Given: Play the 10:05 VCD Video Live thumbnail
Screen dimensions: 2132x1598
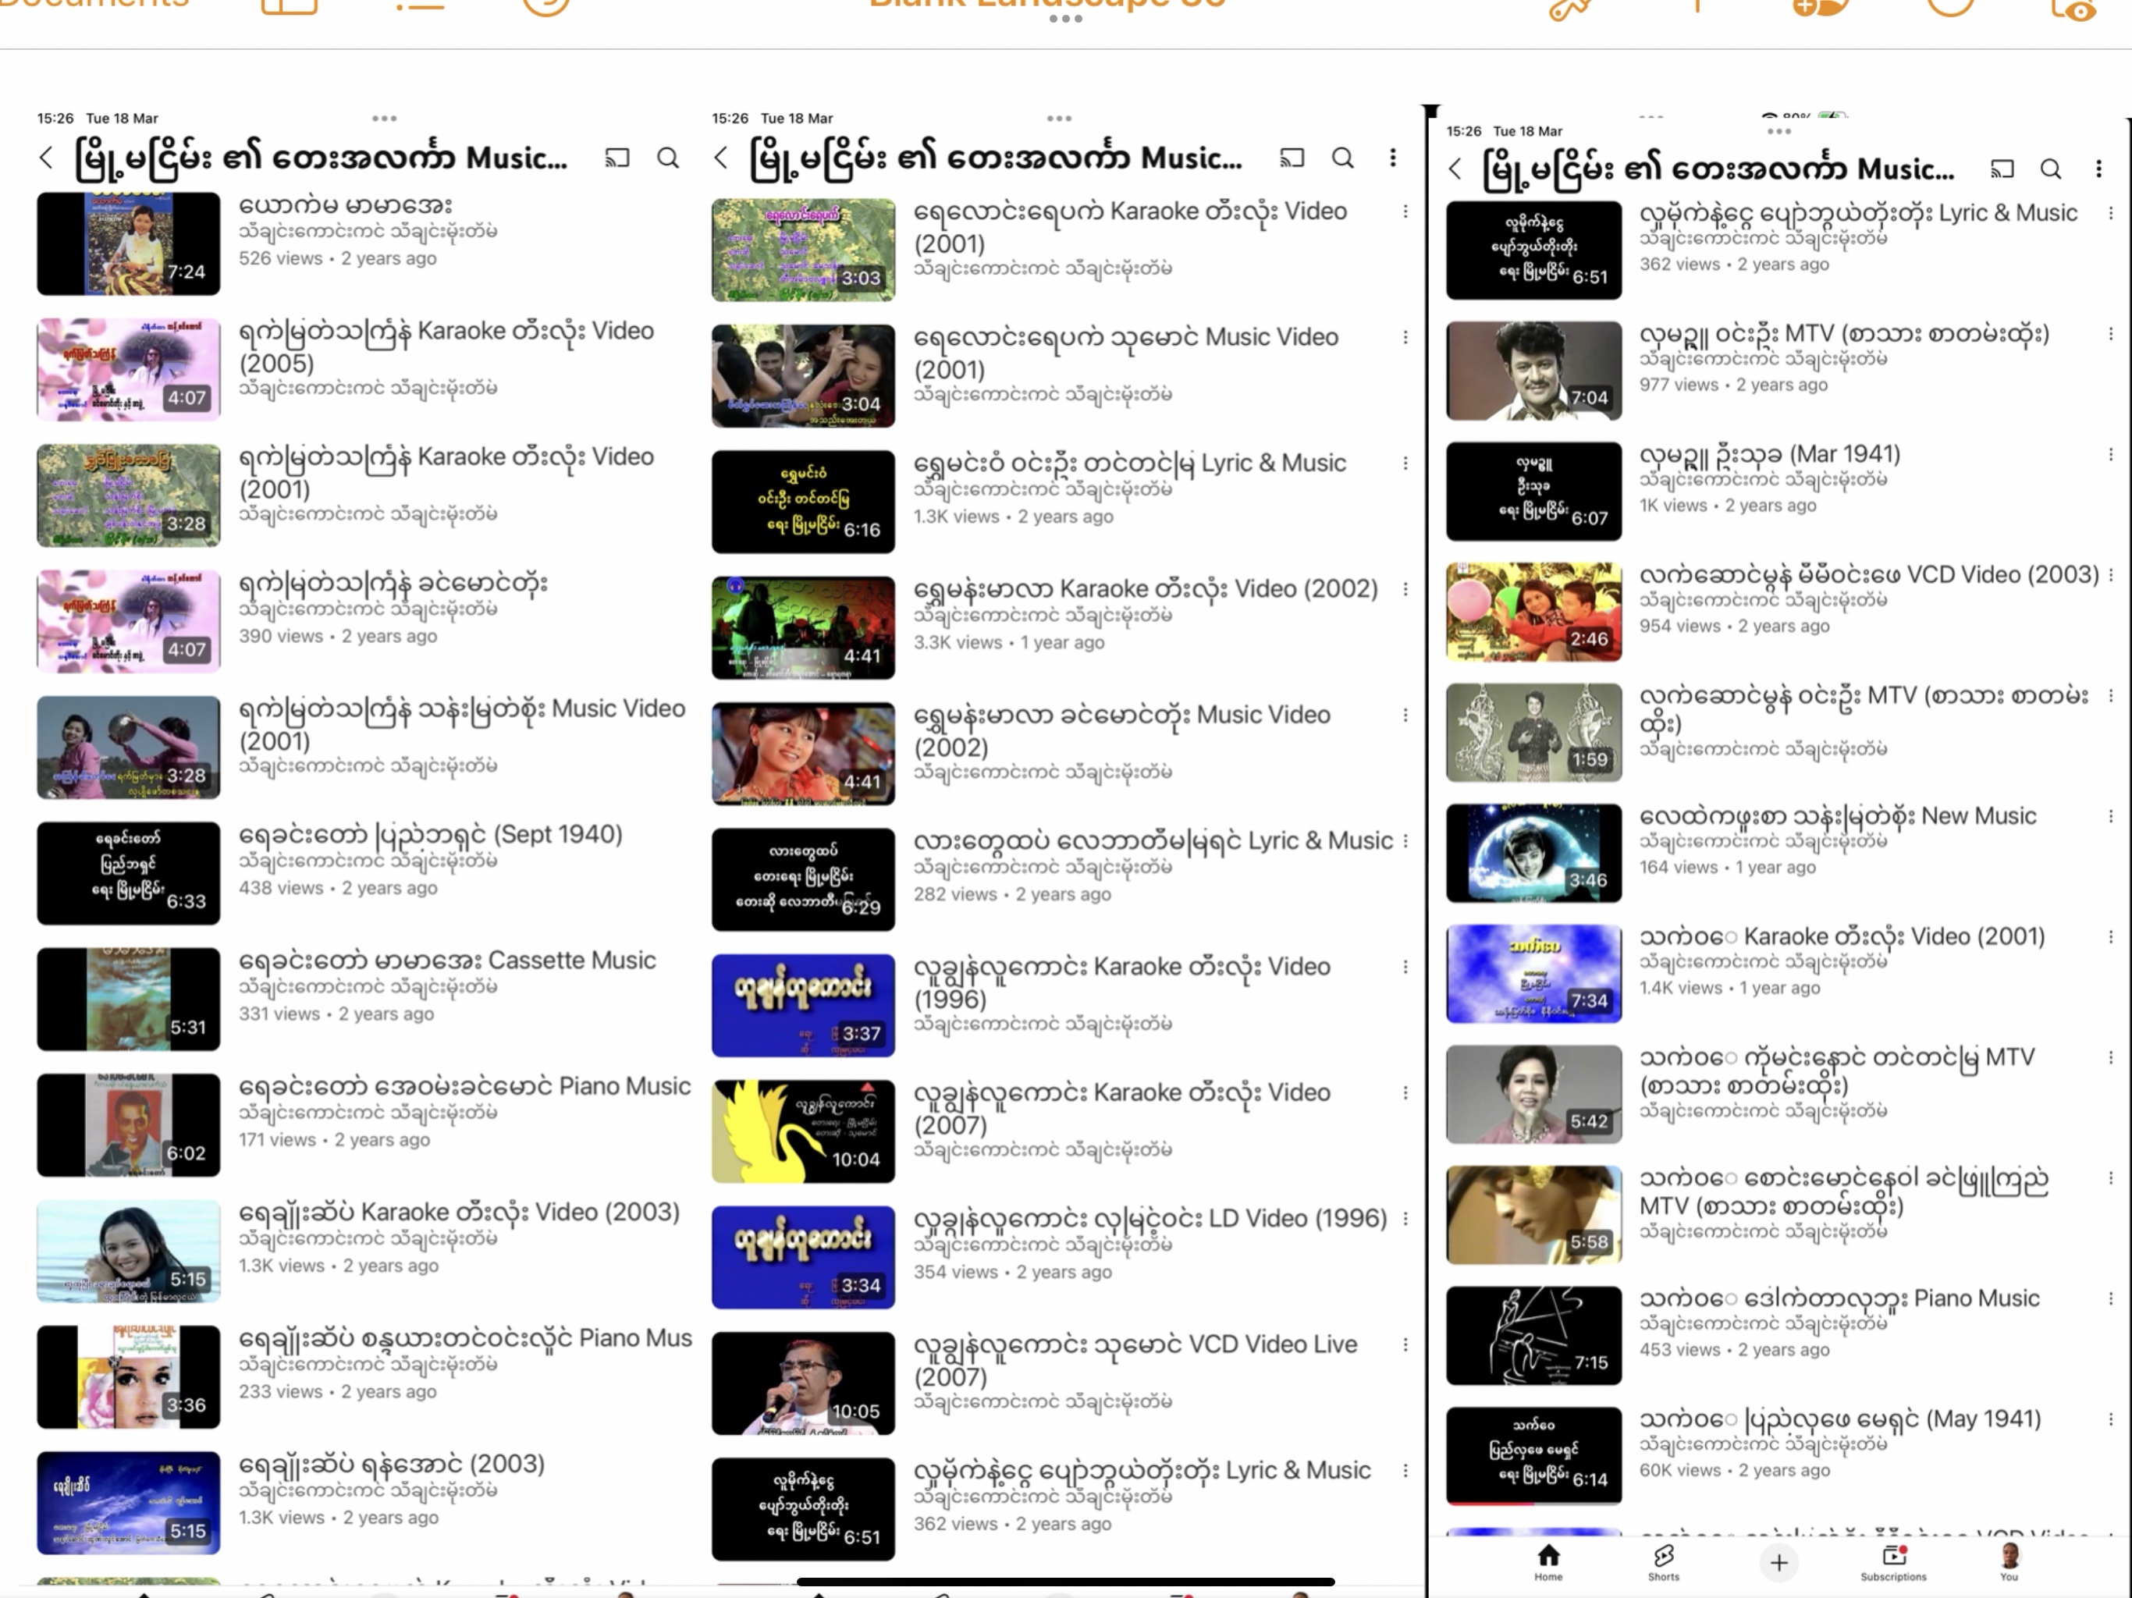Looking at the screenshot, I should pyautogui.click(x=803, y=1383).
